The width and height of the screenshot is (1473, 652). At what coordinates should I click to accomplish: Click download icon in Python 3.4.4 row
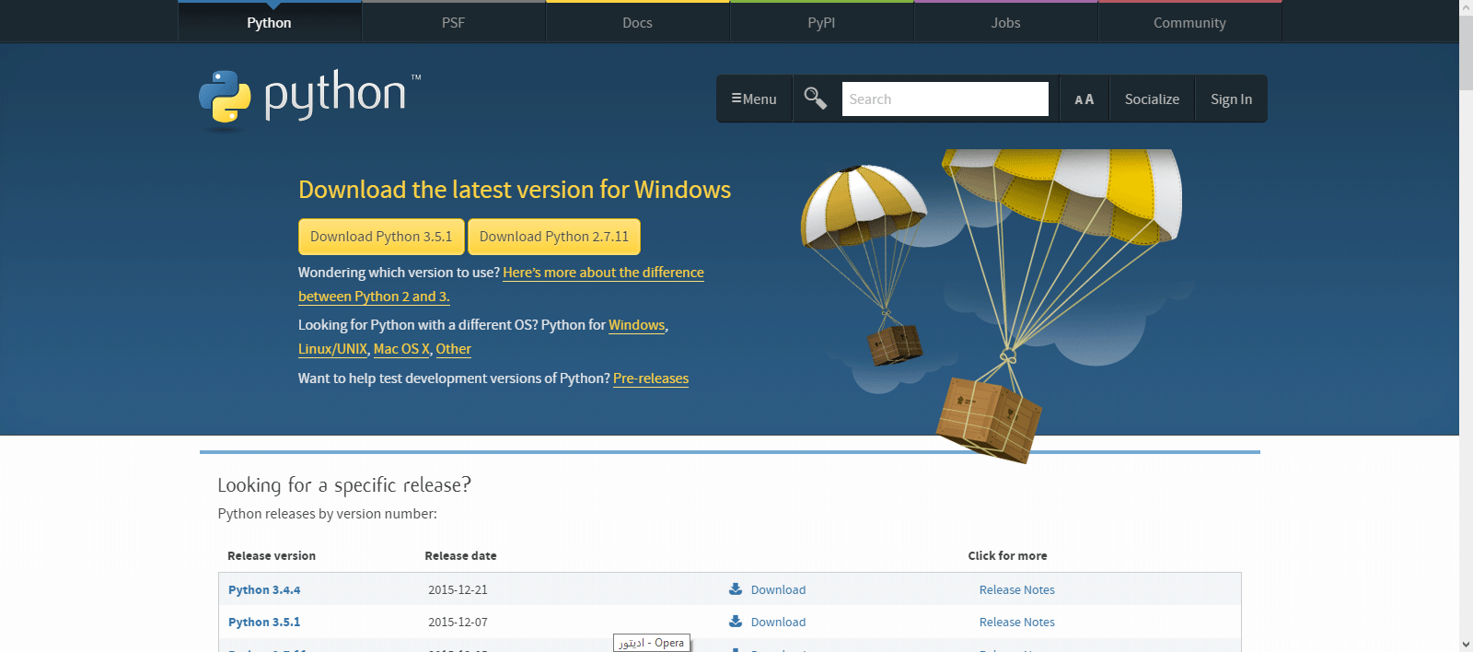(736, 589)
